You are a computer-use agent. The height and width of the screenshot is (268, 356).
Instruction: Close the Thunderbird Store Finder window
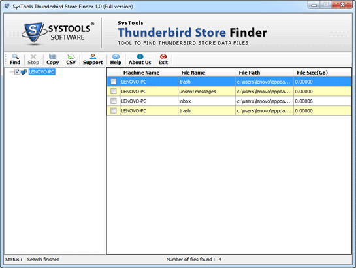tap(342, 5)
